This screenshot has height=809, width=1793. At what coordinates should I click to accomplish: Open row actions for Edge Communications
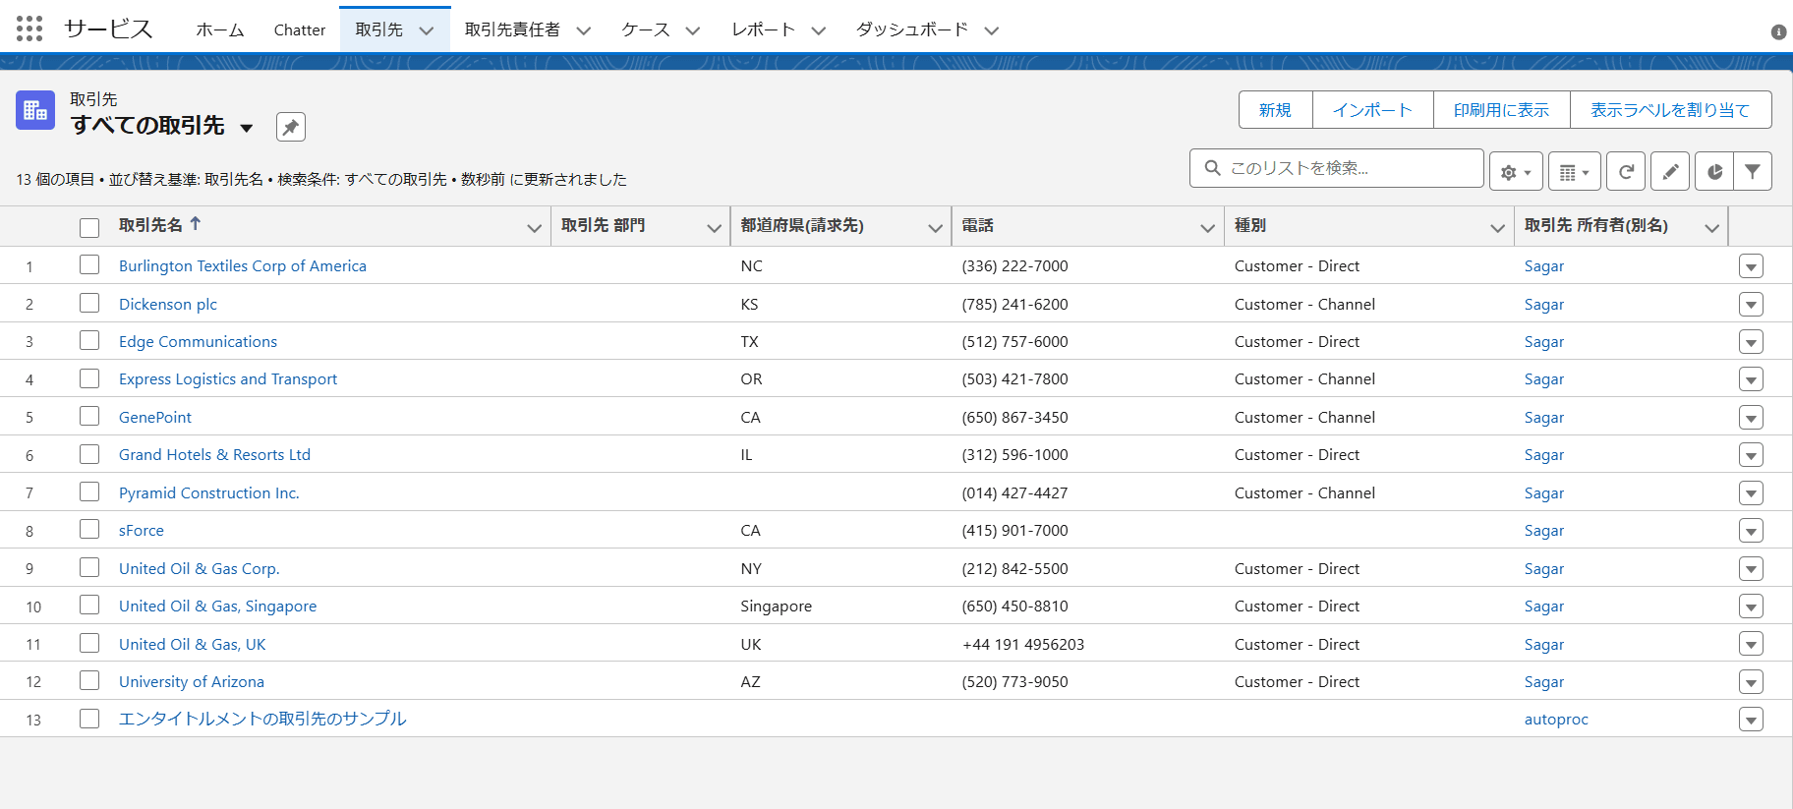click(x=1751, y=342)
